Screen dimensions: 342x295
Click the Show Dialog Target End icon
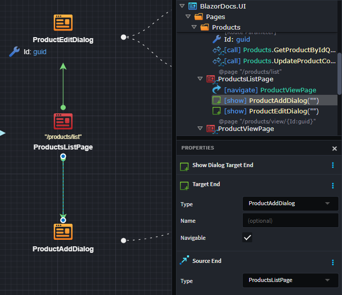185,167
